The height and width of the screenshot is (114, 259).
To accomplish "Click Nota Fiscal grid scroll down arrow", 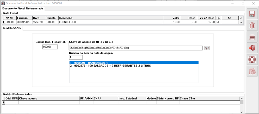I will 241,22.
